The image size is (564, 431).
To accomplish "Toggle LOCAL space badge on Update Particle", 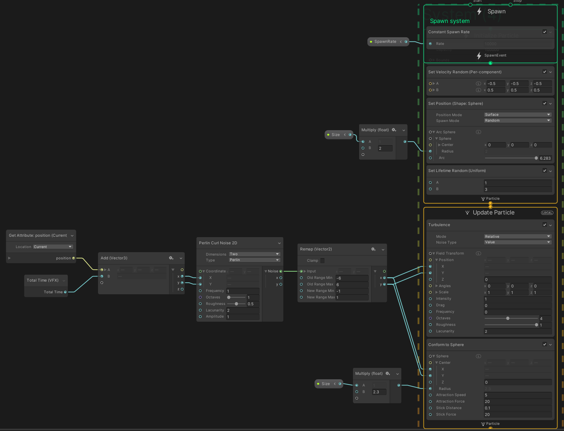I will 547,213.
